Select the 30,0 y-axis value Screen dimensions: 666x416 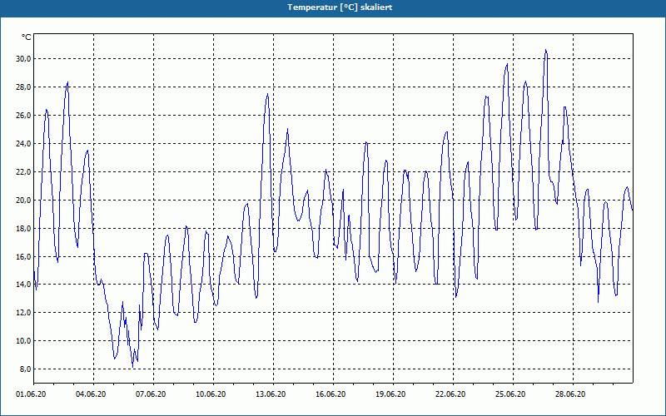point(23,58)
